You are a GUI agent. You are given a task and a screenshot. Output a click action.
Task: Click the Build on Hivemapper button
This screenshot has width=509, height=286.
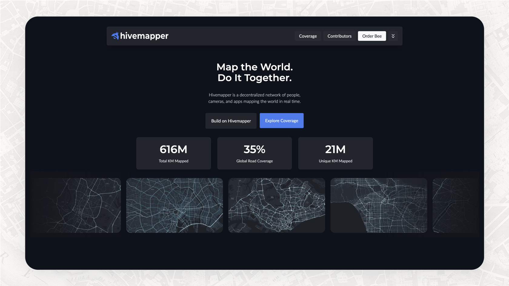click(231, 121)
